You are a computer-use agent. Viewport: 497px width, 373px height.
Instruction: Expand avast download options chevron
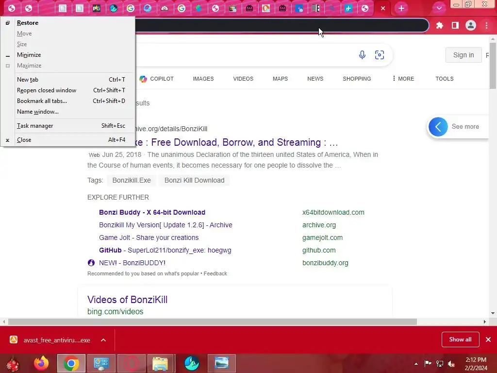(x=103, y=340)
